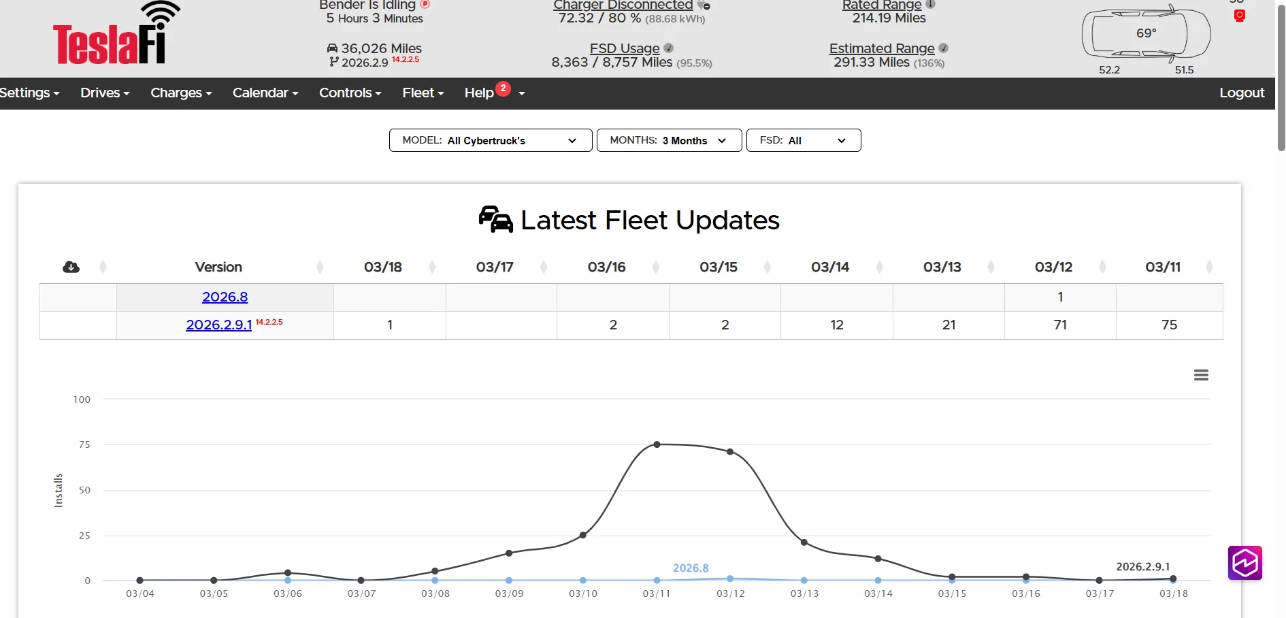
Task: Click the FSD Usage info icon
Action: click(x=668, y=48)
